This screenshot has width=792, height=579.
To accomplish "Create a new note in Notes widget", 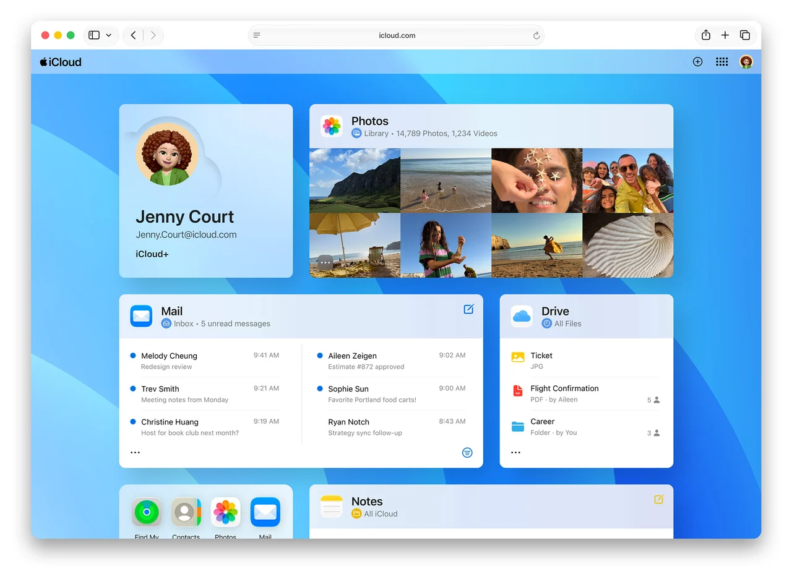I will (659, 499).
